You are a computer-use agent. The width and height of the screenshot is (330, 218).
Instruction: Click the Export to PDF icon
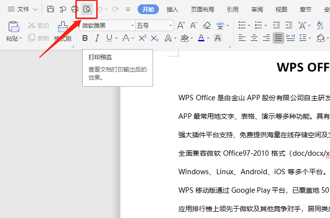click(63, 9)
